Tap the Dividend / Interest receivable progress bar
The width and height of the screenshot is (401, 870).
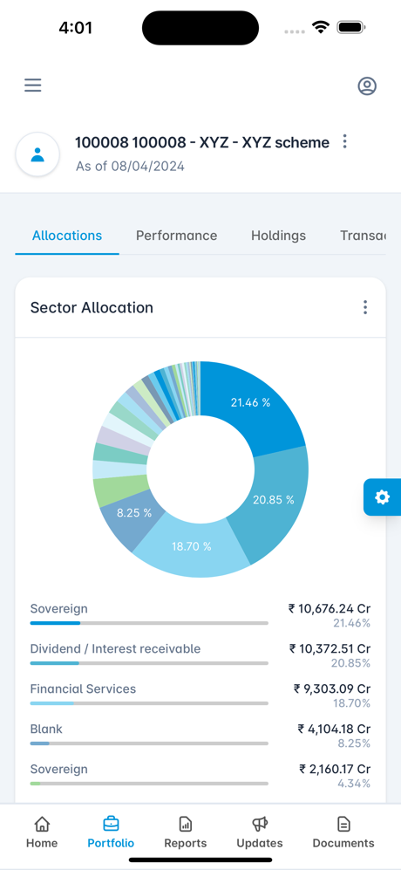(149, 663)
